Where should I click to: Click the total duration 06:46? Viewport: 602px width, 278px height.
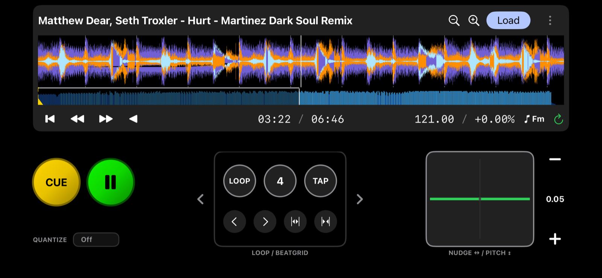328,119
